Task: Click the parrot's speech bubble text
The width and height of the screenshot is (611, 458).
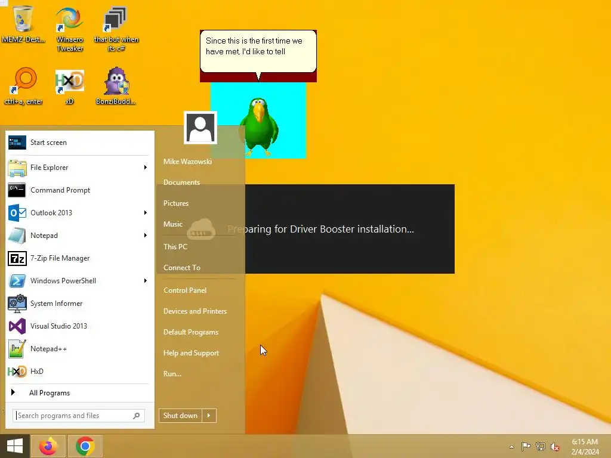Action: pos(254,46)
